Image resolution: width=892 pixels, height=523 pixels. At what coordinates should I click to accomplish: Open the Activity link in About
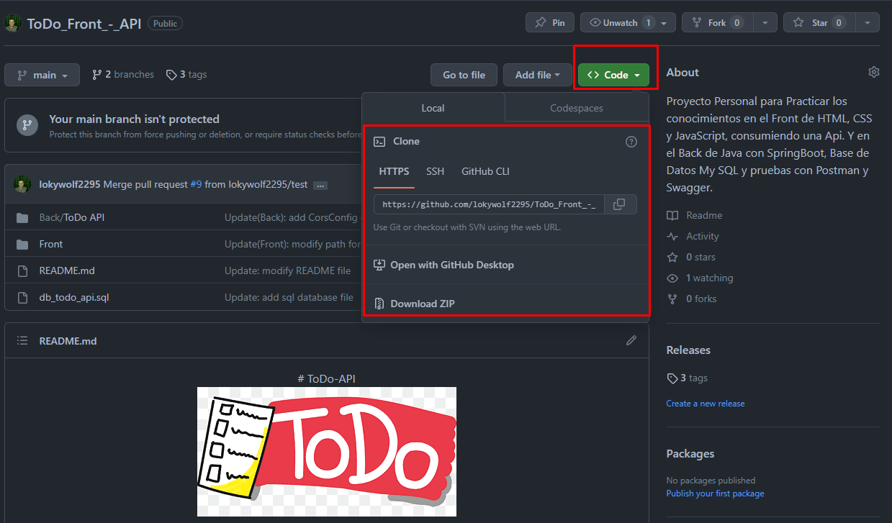tap(693, 236)
